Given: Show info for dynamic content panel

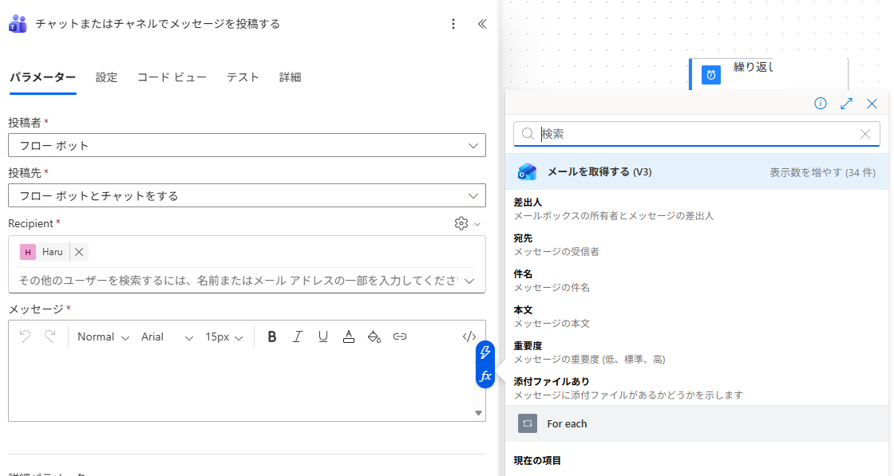Looking at the screenshot, I should coord(820,104).
